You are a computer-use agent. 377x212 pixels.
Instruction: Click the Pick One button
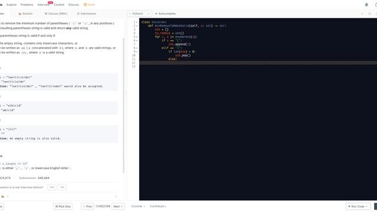[x=63, y=206]
